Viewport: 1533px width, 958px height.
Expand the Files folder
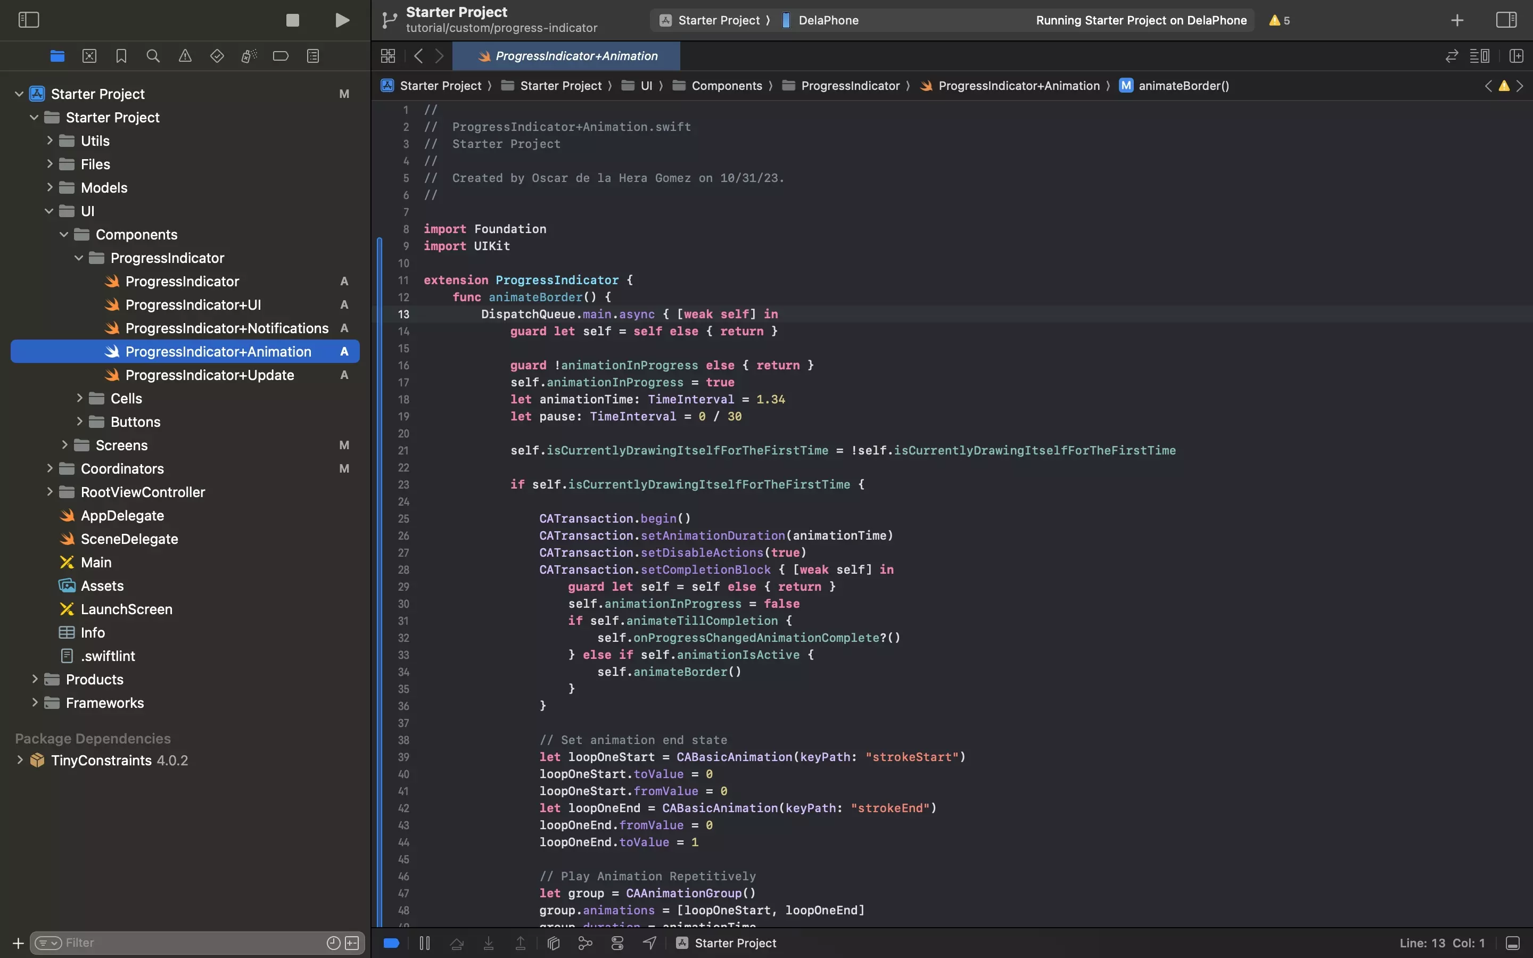click(x=50, y=164)
